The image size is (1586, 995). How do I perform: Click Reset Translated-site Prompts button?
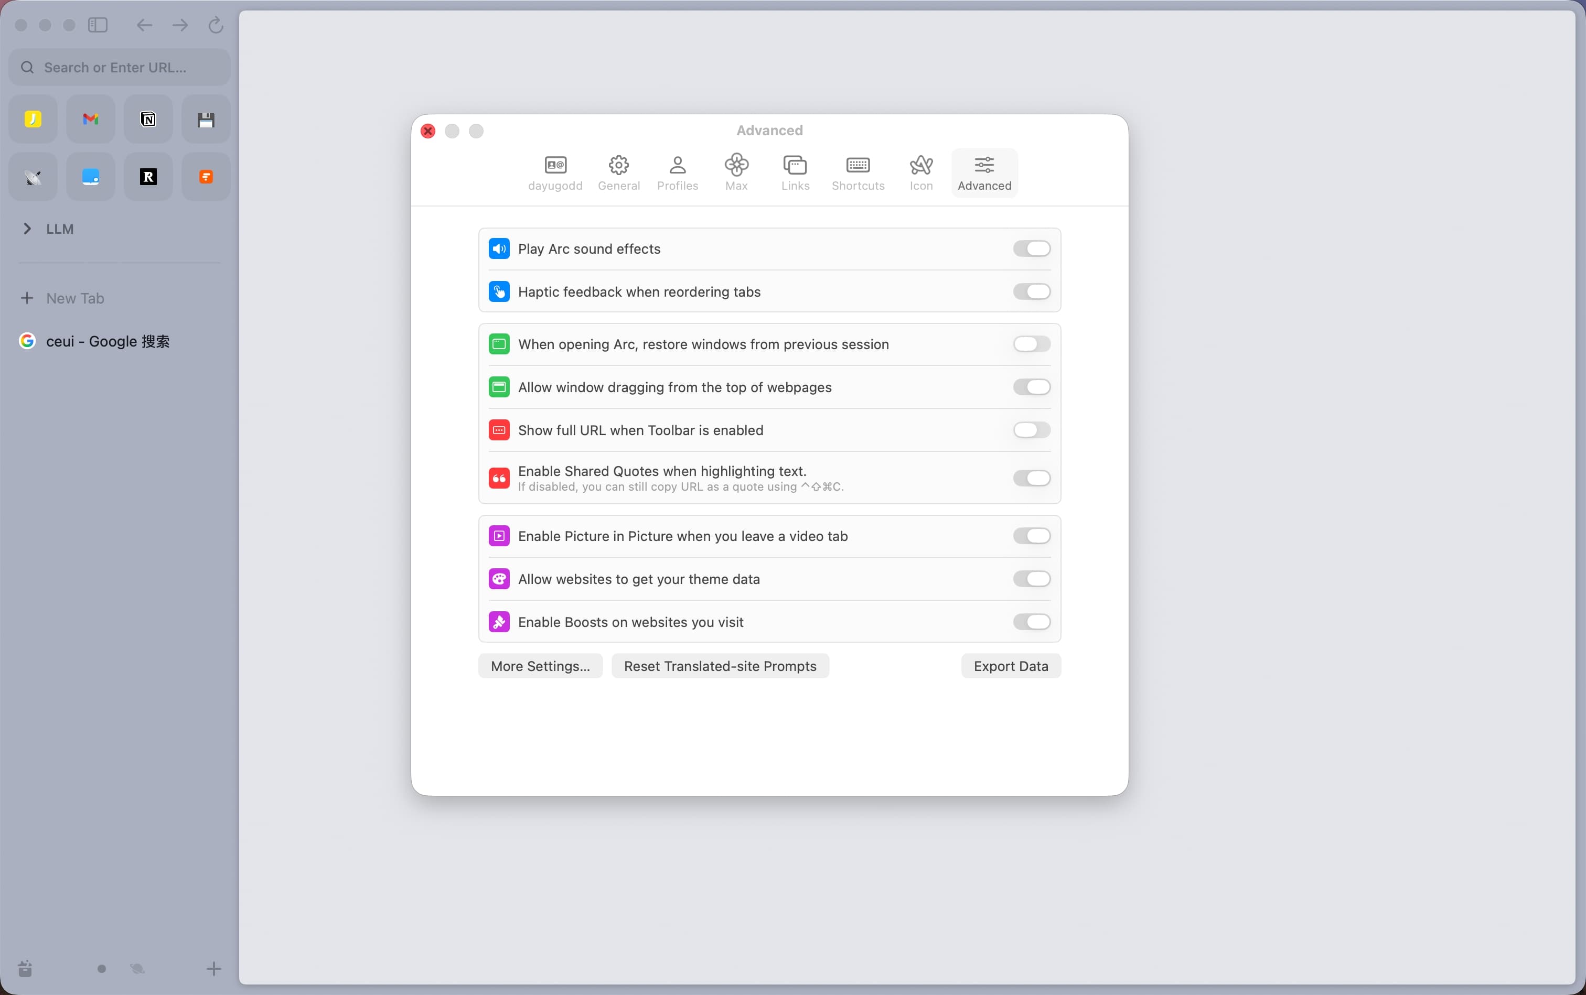(720, 666)
